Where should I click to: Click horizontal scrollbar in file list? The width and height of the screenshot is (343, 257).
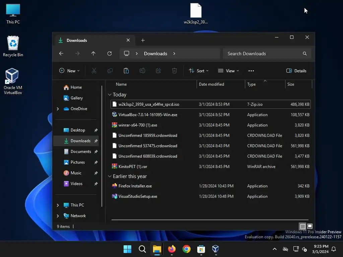point(210,220)
